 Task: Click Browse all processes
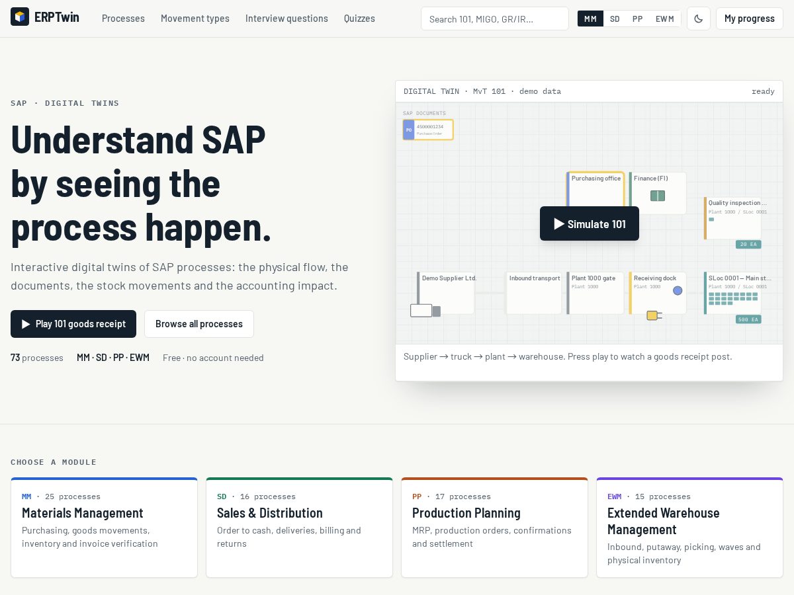click(x=199, y=324)
